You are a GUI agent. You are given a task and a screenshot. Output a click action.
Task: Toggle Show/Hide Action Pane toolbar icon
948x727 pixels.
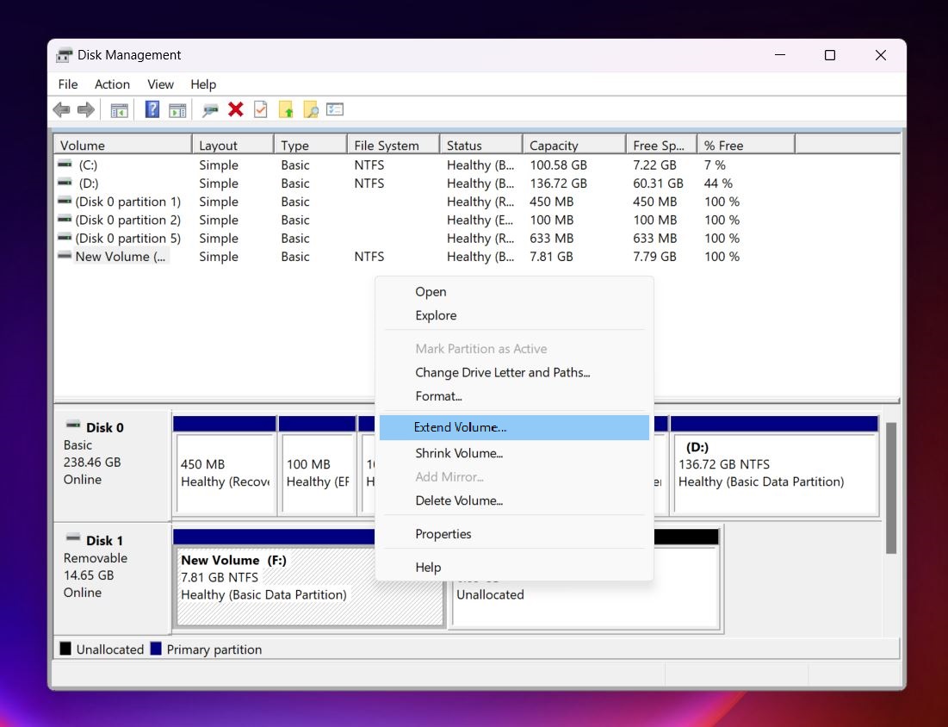pos(177,110)
